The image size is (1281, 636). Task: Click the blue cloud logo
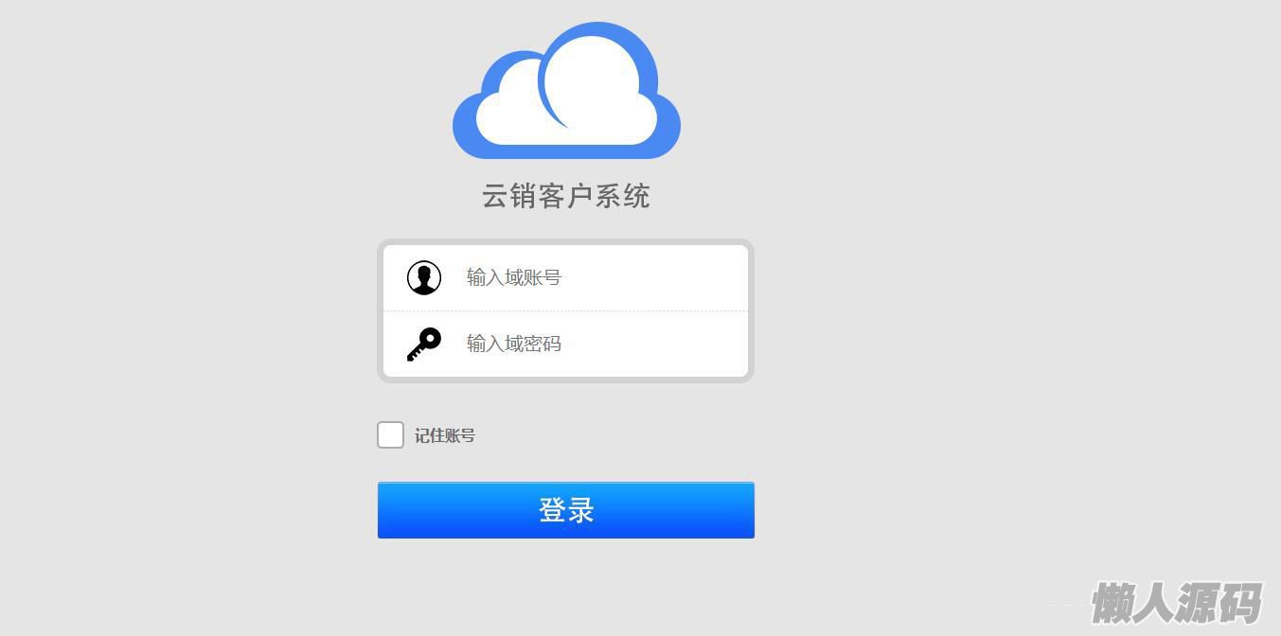coord(566,91)
